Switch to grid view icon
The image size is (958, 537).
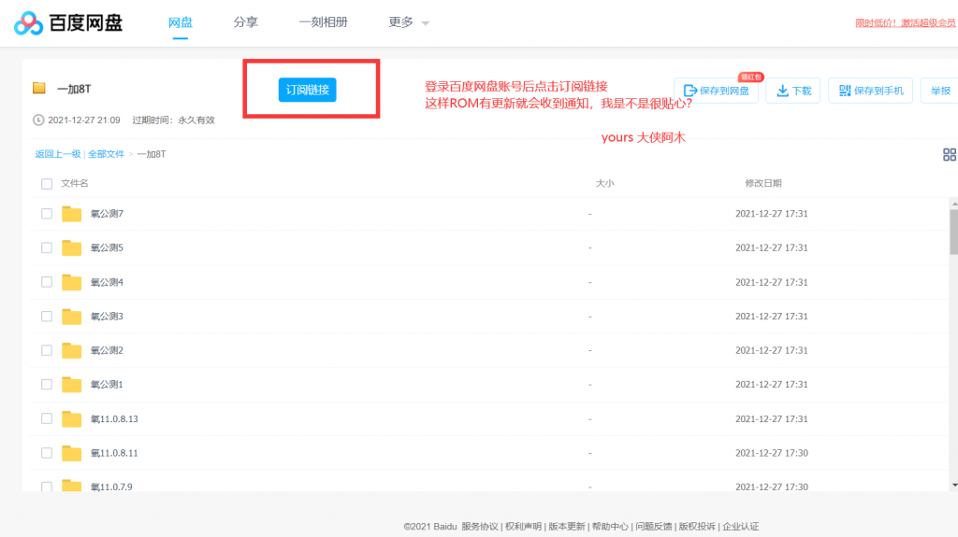click(x=949, y=154)
